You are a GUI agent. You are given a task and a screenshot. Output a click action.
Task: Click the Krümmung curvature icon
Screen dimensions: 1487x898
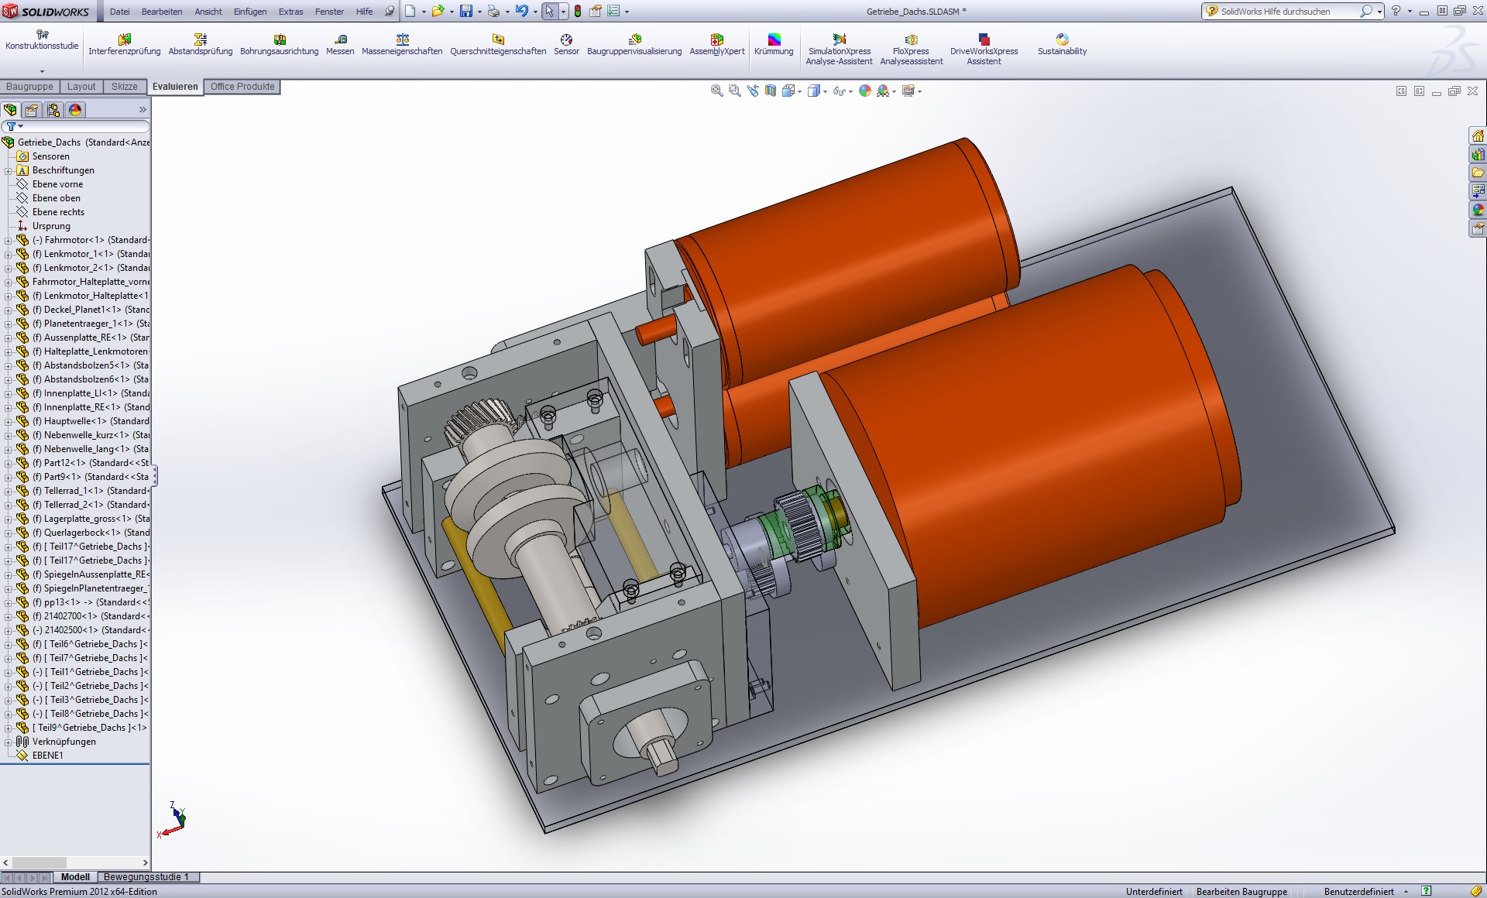[x=774, y=44]
